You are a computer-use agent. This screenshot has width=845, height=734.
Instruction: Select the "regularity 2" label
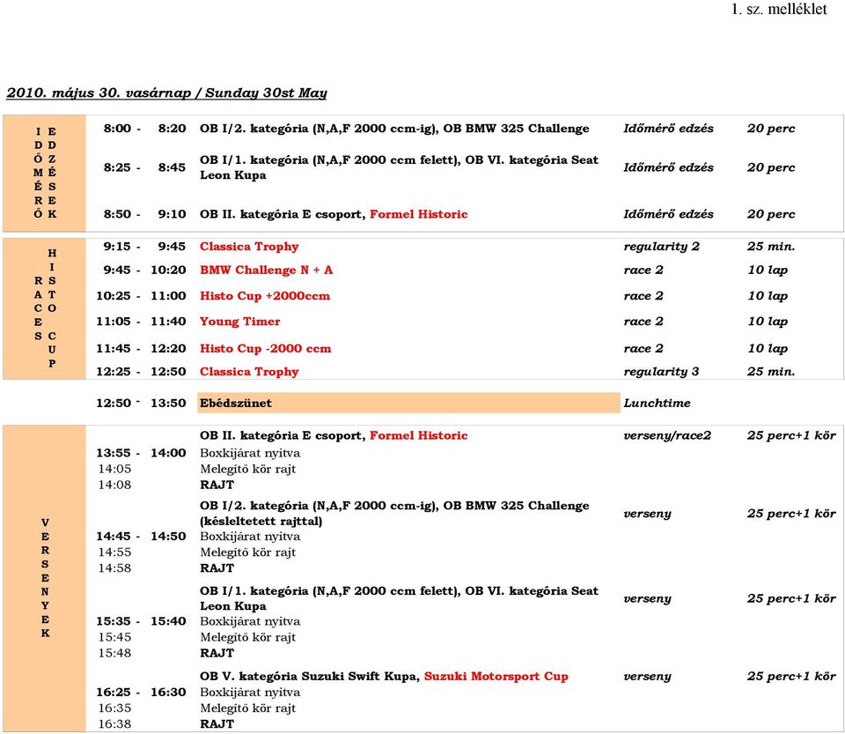pyautogui.click(x=661, y=247)
